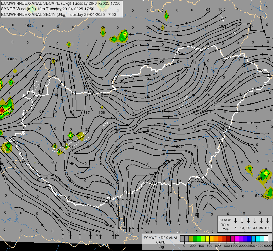Click the 30 m/s wind arrow in legend
This screenshot has height=251, width=273.
[255, 221]
